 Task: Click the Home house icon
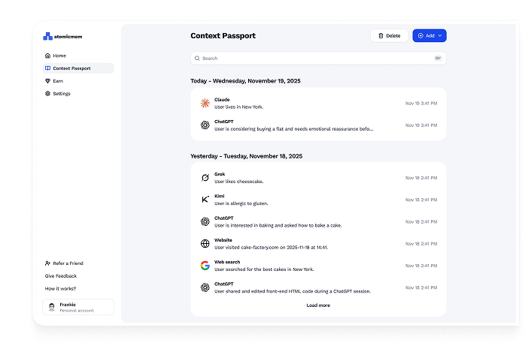(x=47, y=56)
